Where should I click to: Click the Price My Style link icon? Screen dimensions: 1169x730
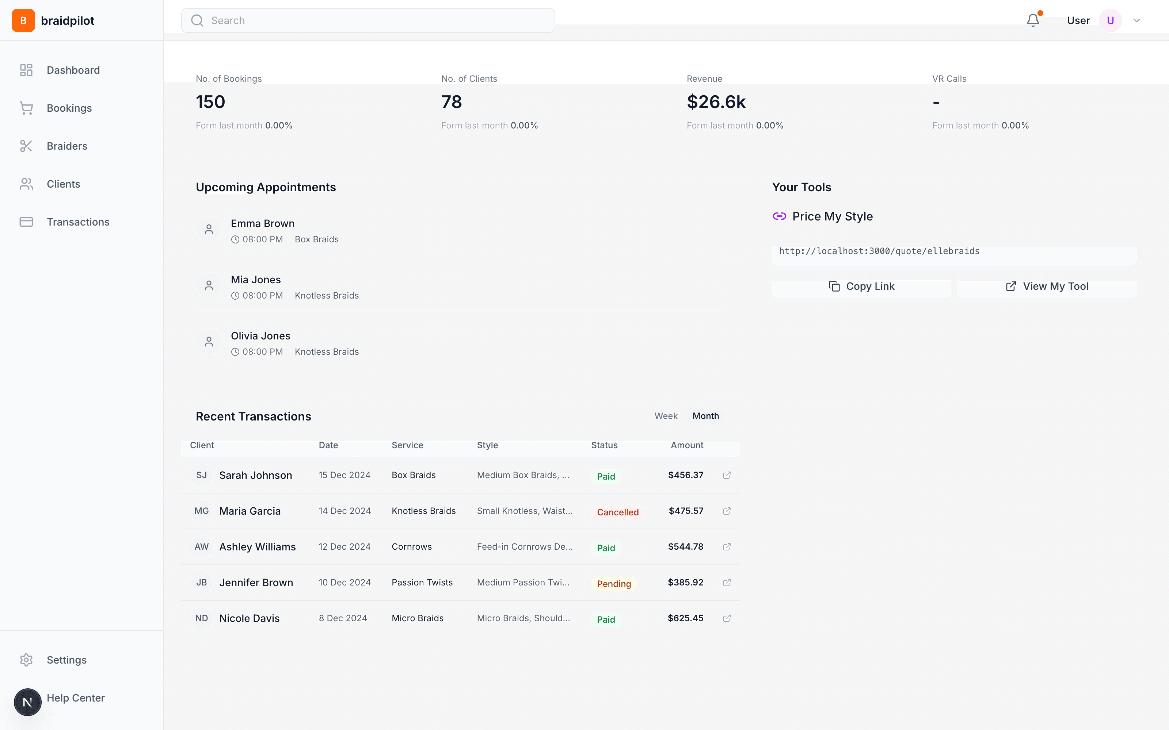(x=779, y=216)
